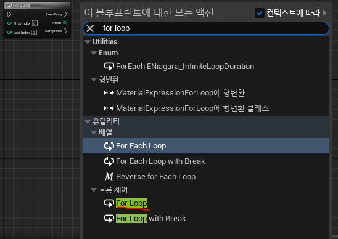Click the Index output pin
This screenshot has height=239, width=338.
pyautogui.click(x=65, y=23)
